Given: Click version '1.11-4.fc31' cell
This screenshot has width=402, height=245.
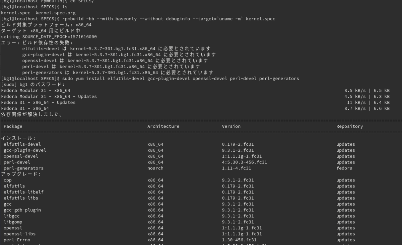Looking at the screenshot, I should coord(237,168).
